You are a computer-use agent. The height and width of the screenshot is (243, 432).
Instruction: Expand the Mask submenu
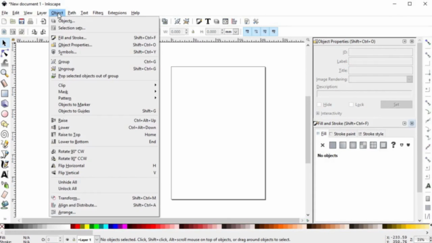pos(104,92)
